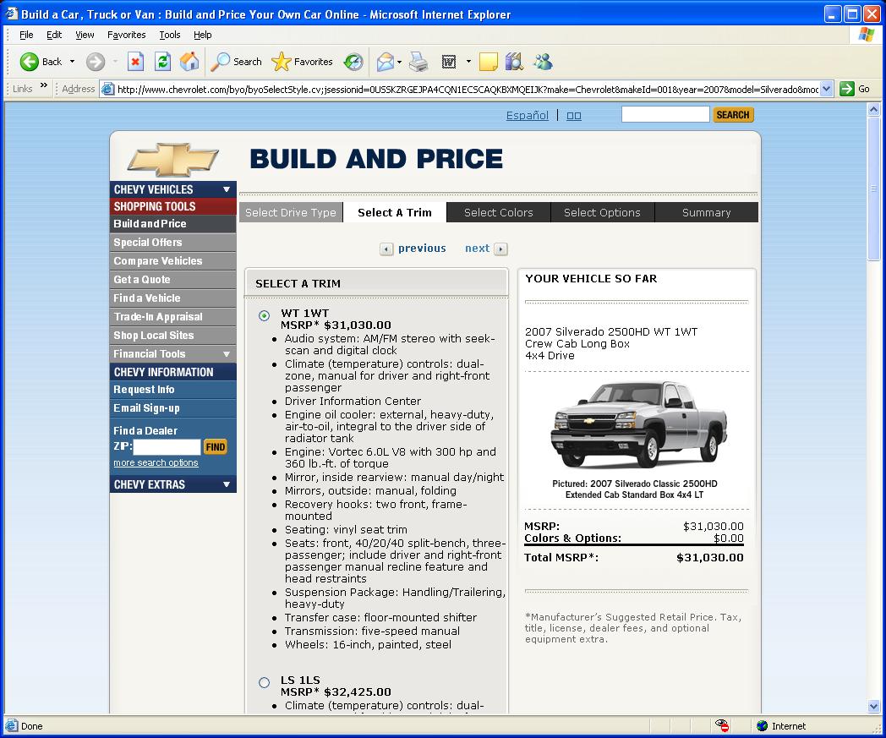Click the page icon in address bar
886x738 pixels.
pos(107,89)
